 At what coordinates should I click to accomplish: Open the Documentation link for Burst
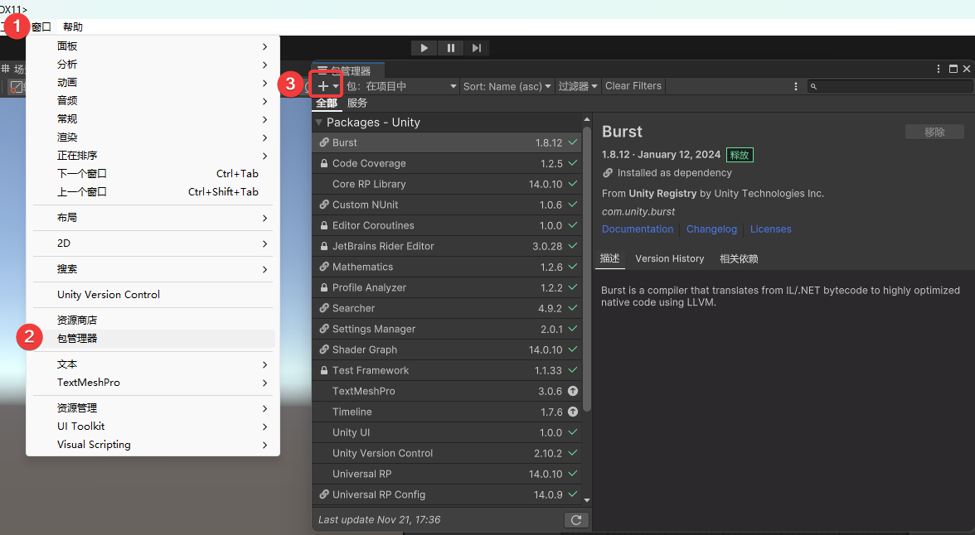pyautogui.click(x=638, y=229)
